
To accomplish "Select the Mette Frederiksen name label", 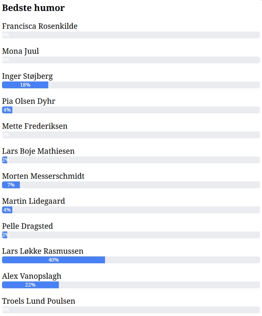I will [x=35, y=126].
